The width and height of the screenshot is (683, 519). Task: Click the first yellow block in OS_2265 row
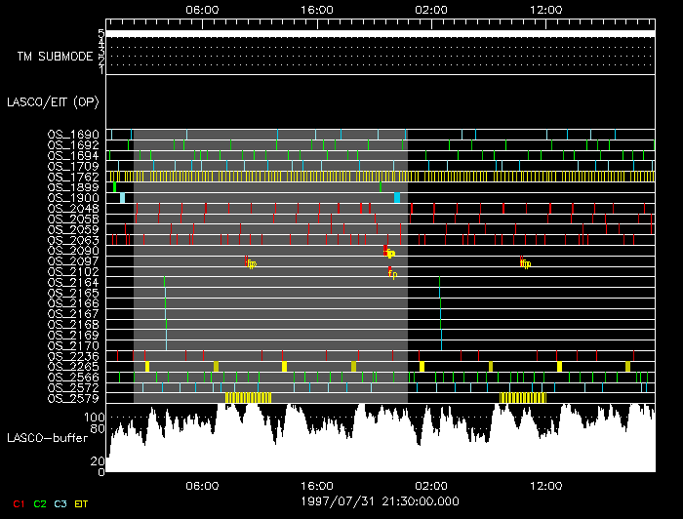[x=147, y=366]
